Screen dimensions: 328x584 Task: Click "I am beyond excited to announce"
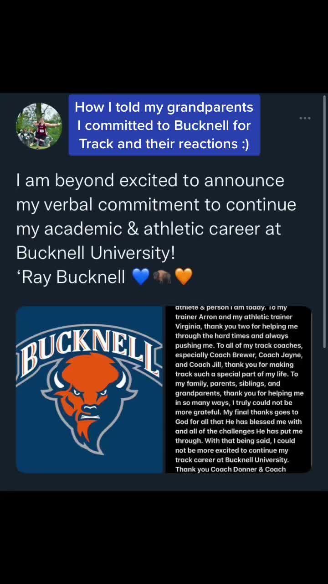point(150,180)
